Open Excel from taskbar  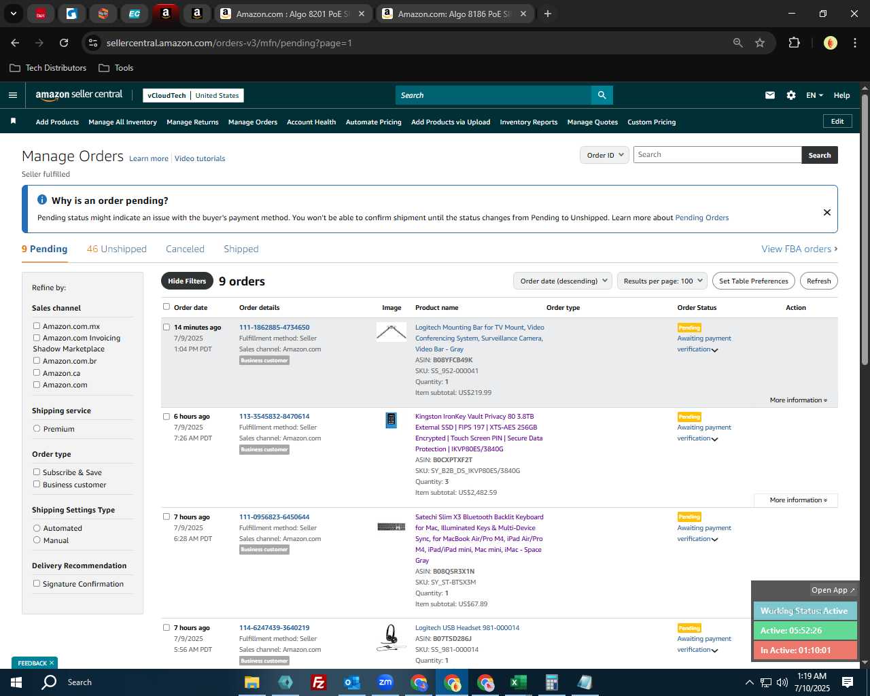coord(518,682)
